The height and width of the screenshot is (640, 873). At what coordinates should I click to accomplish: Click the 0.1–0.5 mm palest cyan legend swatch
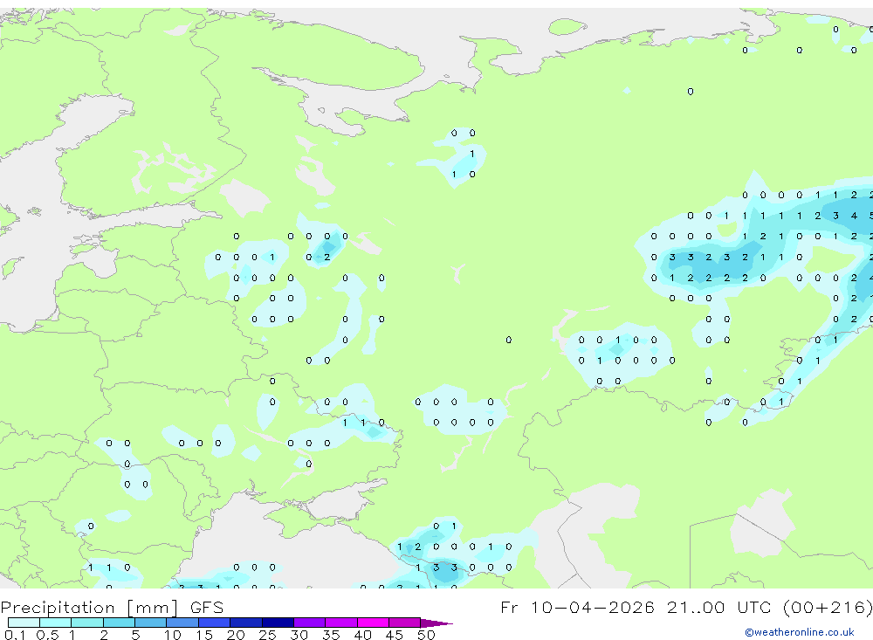click(x=24, y=623)
